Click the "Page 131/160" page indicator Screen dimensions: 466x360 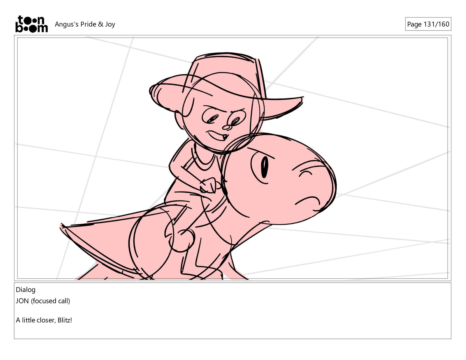428,24
